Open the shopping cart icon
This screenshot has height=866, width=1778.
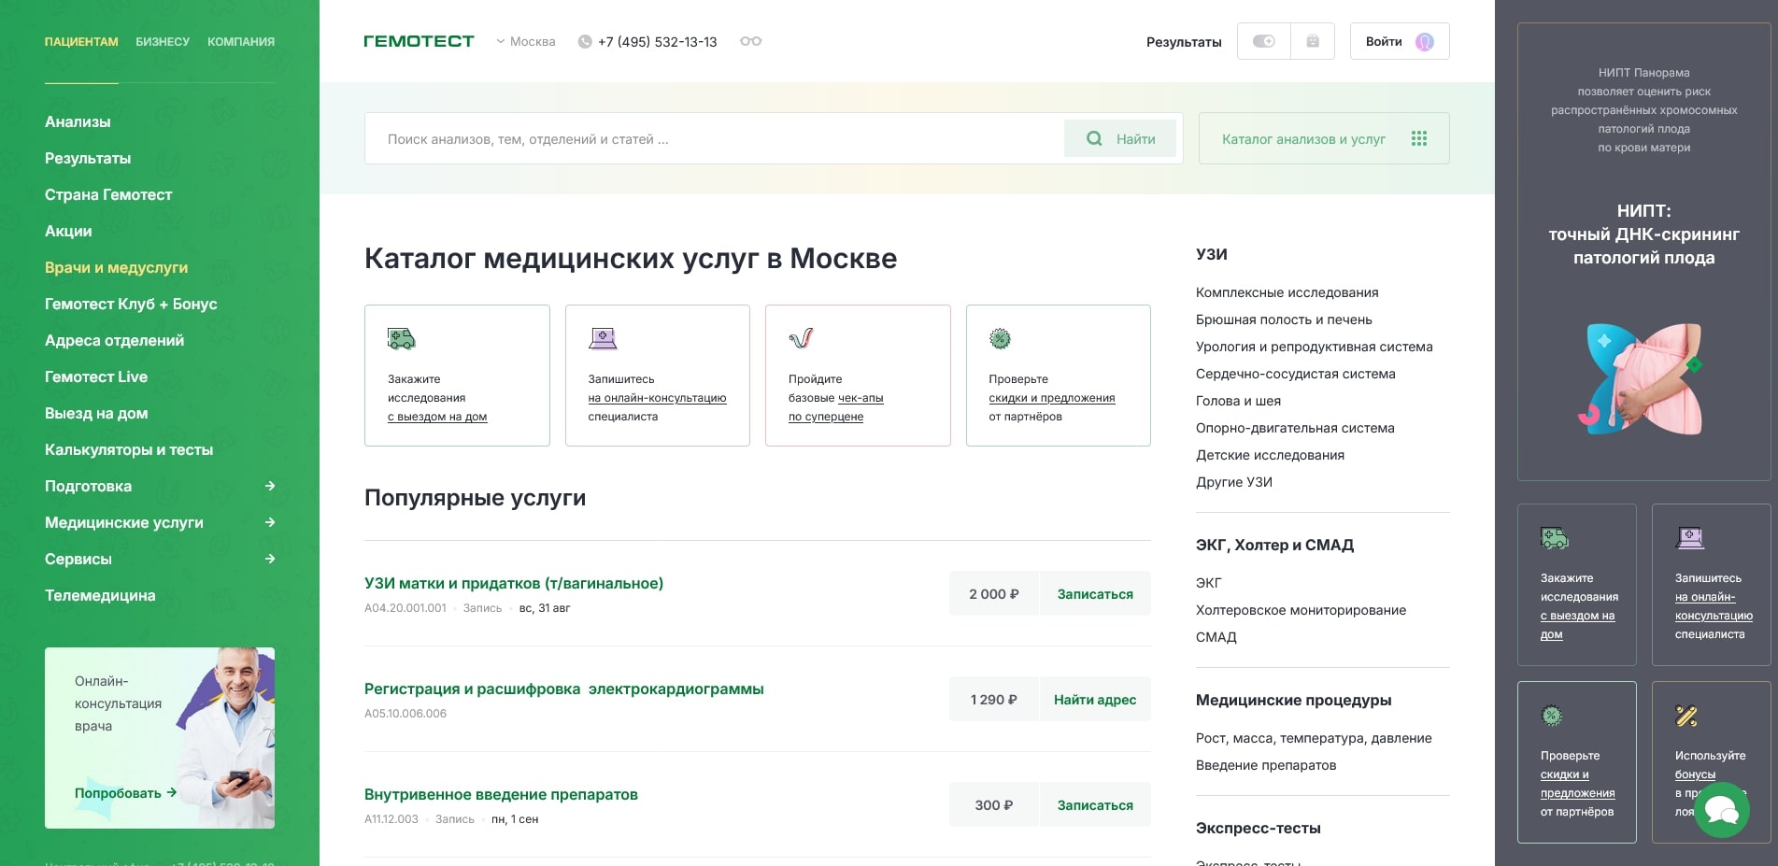pyautogui.click(x=1312, y=41)
